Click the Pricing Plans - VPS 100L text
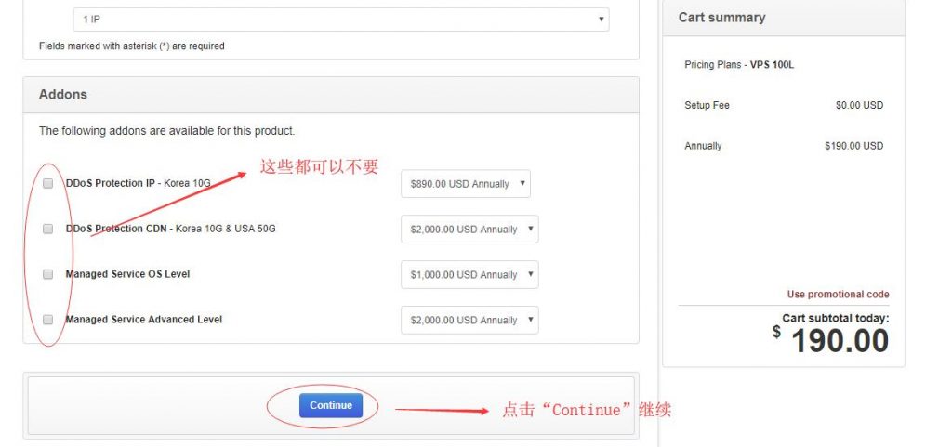 pos(739,65)
